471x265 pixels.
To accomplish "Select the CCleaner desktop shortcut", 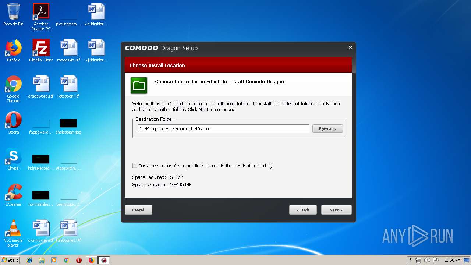I will pos(13,195).
